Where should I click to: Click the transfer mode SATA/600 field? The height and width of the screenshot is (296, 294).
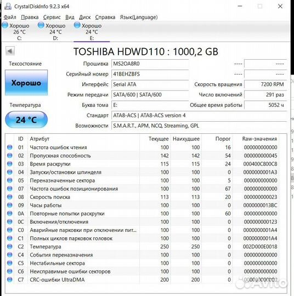(150, 95)
